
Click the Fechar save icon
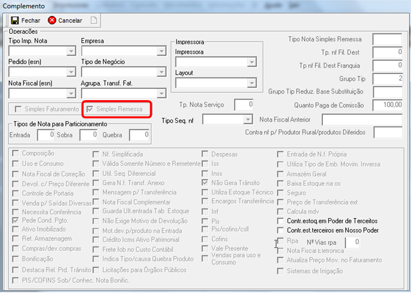click(15, 21)
